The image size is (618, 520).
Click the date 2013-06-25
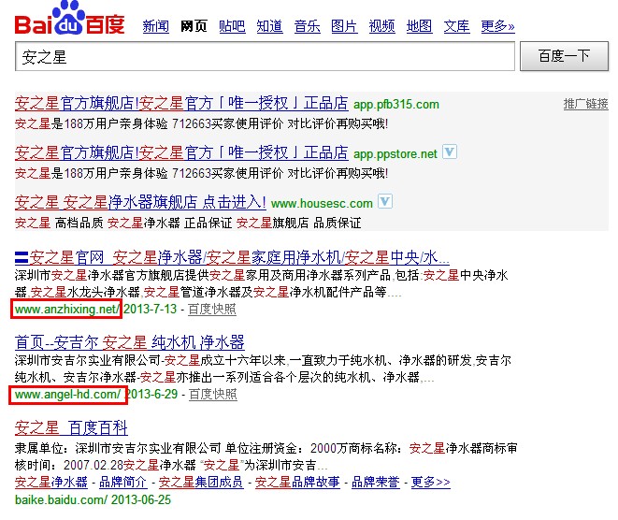141,500
